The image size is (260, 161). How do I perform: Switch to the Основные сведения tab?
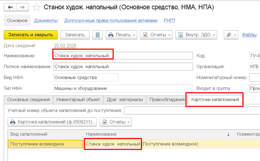(x=29, y=100)
